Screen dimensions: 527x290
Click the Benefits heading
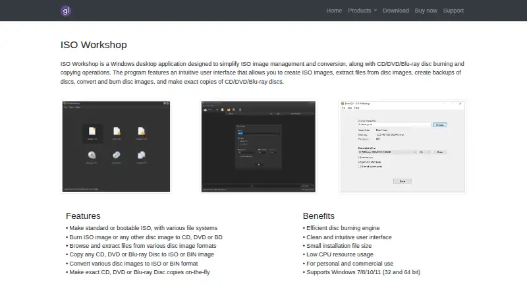pyautogui.click(x=319, y=216)
